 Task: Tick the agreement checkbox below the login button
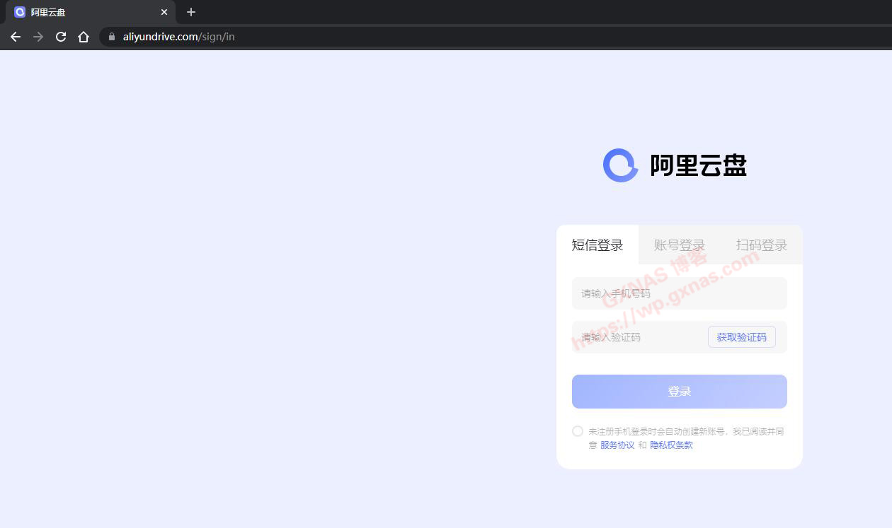(x=578, y=431)
